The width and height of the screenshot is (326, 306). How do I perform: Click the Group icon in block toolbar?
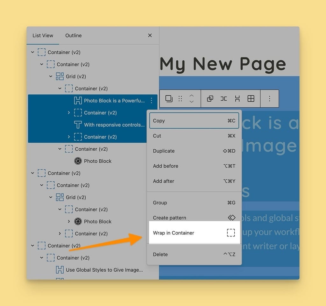pos(210,99)
